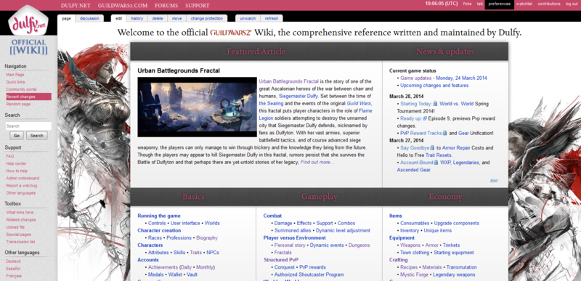The height and width of the screenshot is (281, 581).
Task: Open Quick links in the sidebar
Action: point(15,82)
